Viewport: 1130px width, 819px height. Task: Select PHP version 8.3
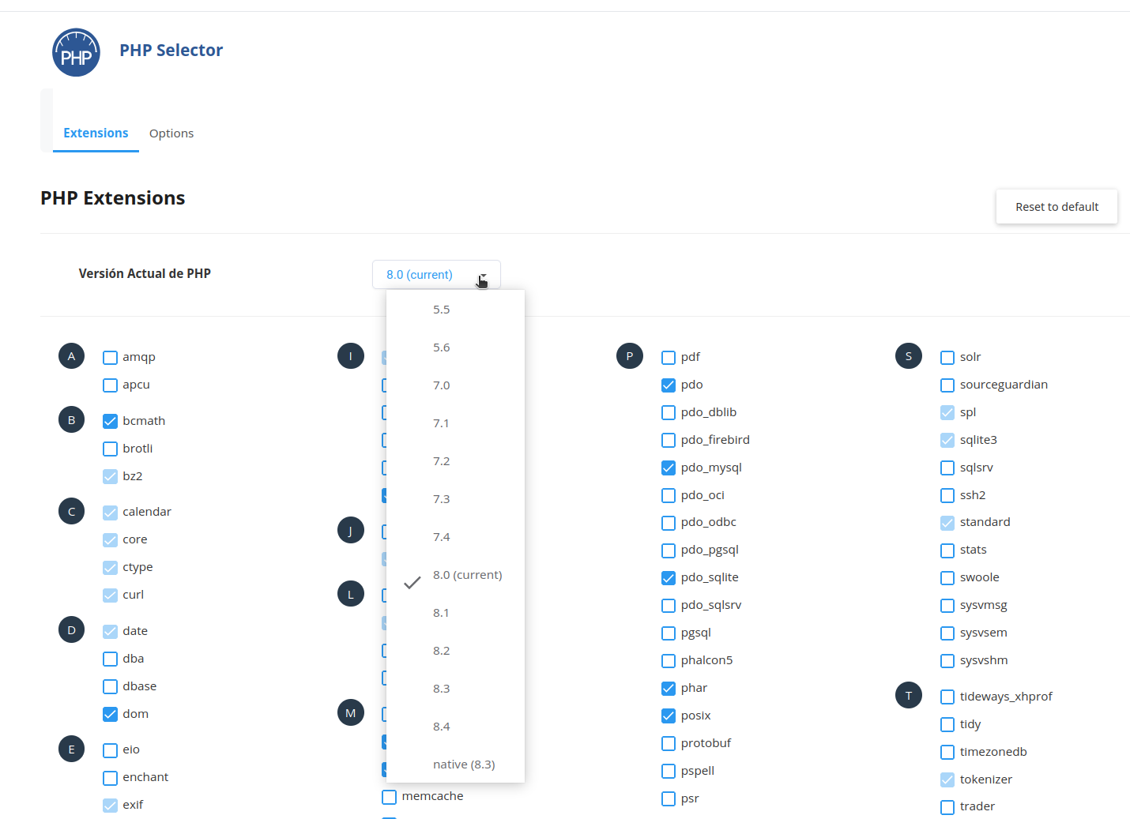[455, 689]
